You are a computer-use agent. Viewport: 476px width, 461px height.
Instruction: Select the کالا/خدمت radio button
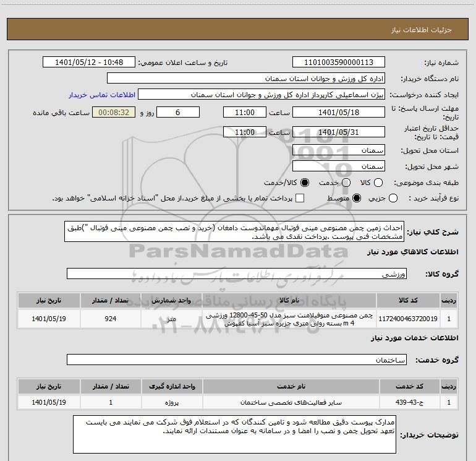[305, 183]
